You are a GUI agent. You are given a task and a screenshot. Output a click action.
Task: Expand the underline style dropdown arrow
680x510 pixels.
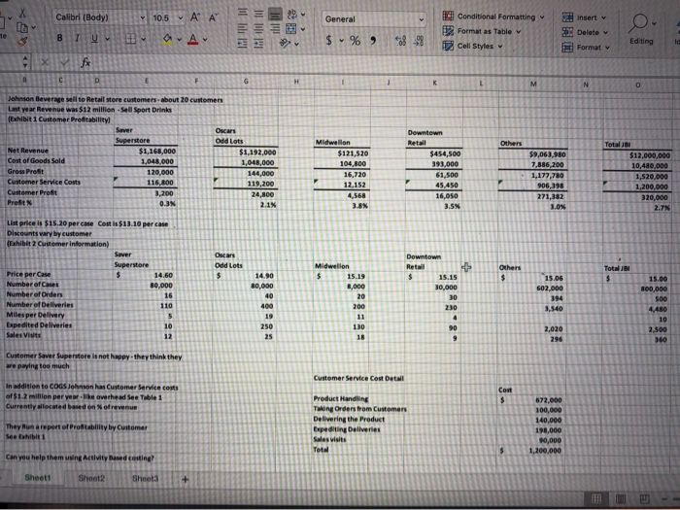pos(107,39)
